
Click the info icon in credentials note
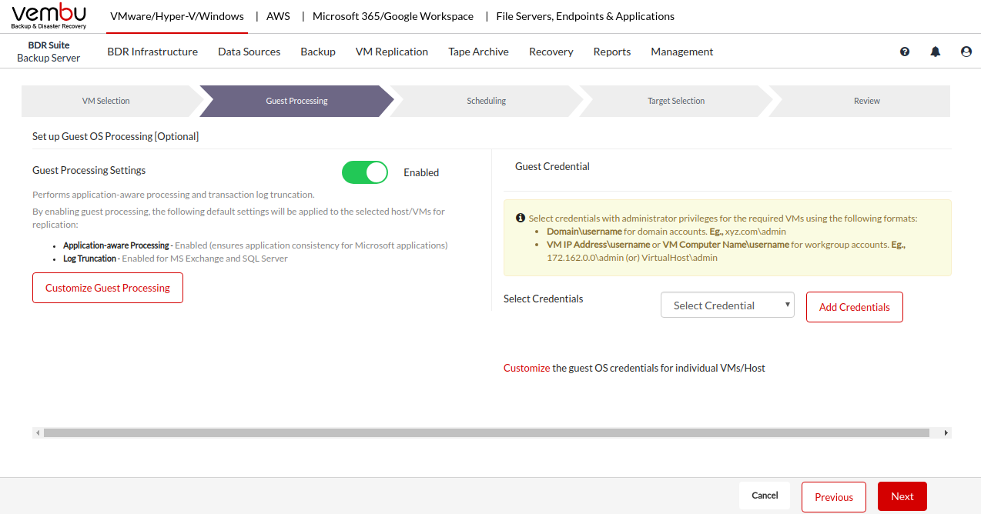click(x=520, y=219)
